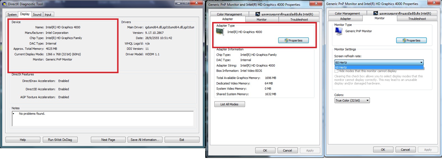Close the DirectX Diagnostic Tool window
Screen dimensions: 442x159
(197, 3)
